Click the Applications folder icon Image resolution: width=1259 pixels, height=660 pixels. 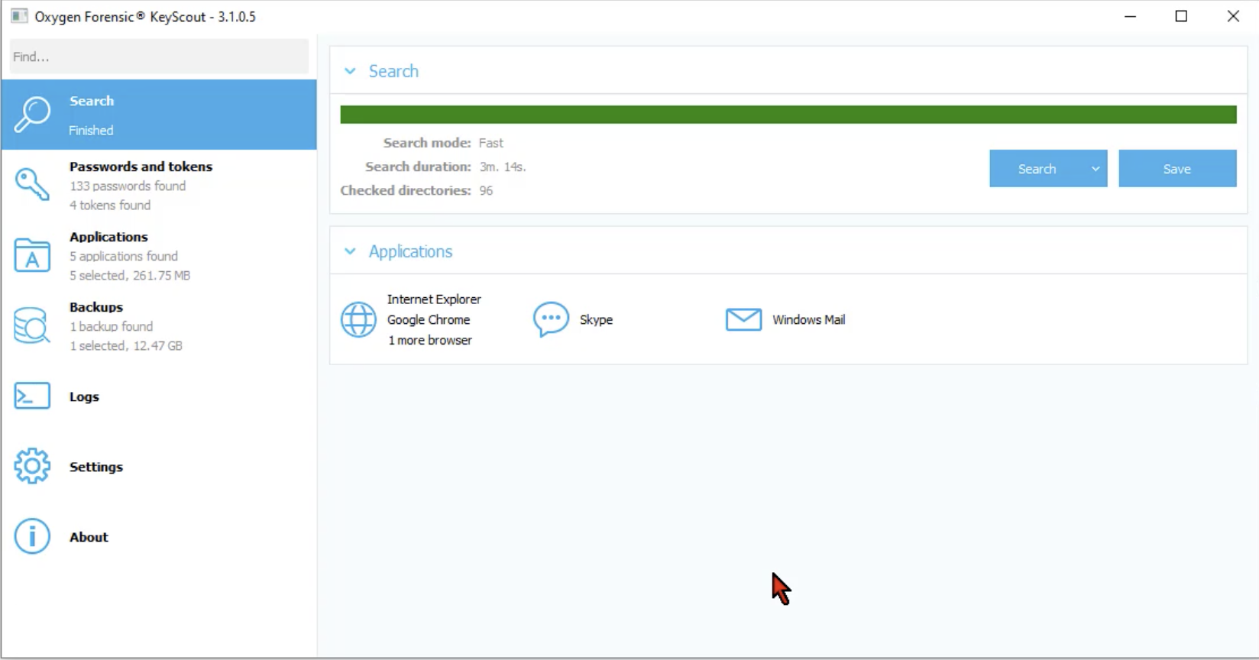click(32, 255)
